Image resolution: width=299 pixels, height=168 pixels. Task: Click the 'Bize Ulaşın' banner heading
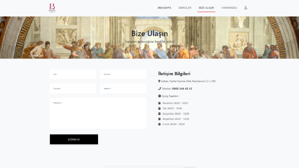[x=149, y=34]
